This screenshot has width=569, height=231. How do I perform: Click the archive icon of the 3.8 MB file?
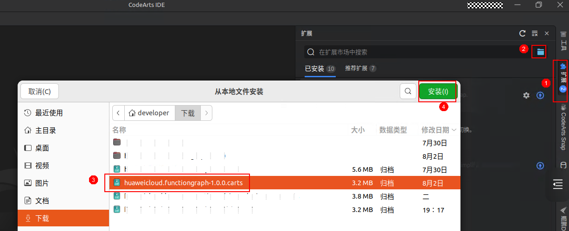117,196
